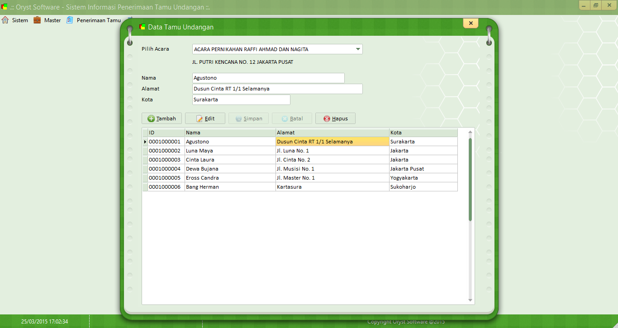Click the save icon on the Simpan button
This screenshot has width=618, height=328.
(x=239, y=118)
